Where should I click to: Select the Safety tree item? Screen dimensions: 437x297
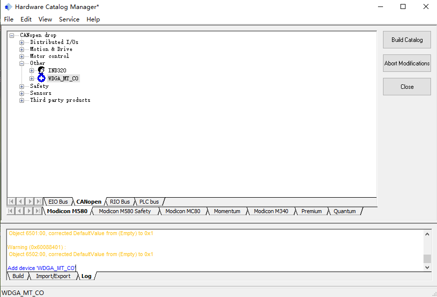pos(39,86)
